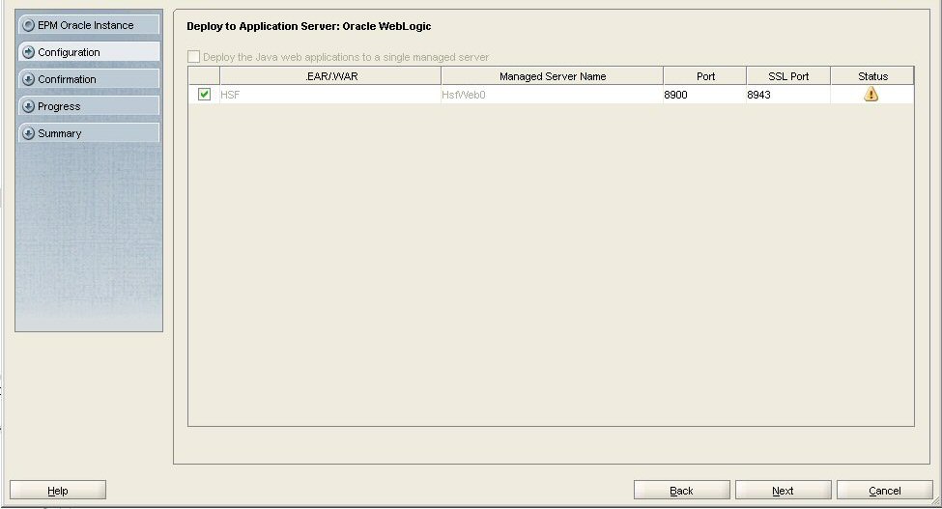Select the HsfWeb0 managed server name cell
942x509 pixels.
coord(552,95)
